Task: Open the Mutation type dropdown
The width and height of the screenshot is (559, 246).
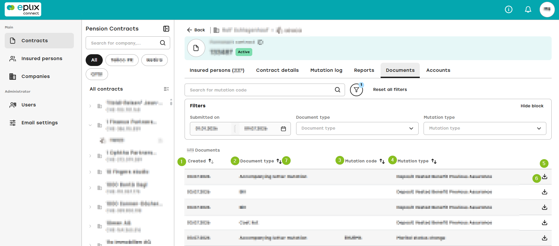Action: [485, 128]
